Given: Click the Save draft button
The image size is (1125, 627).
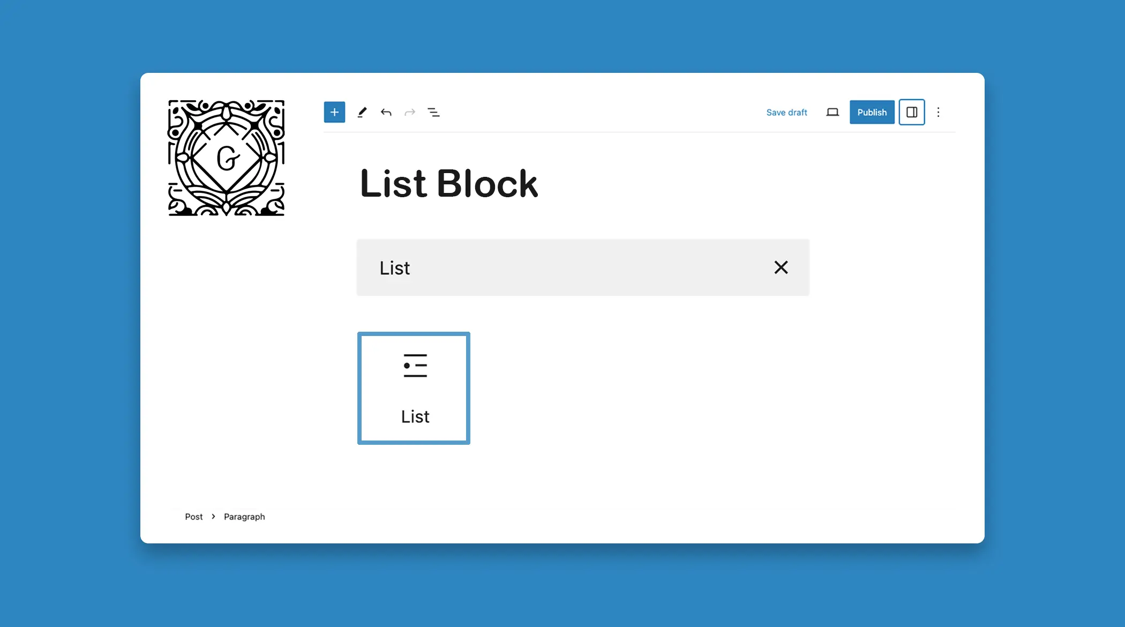Looking at the screenshot, I should [786, 112].
